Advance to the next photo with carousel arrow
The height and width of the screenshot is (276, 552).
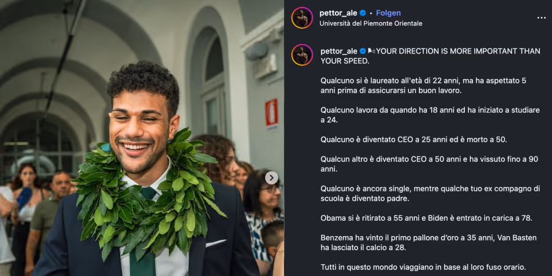pos(272,178)
